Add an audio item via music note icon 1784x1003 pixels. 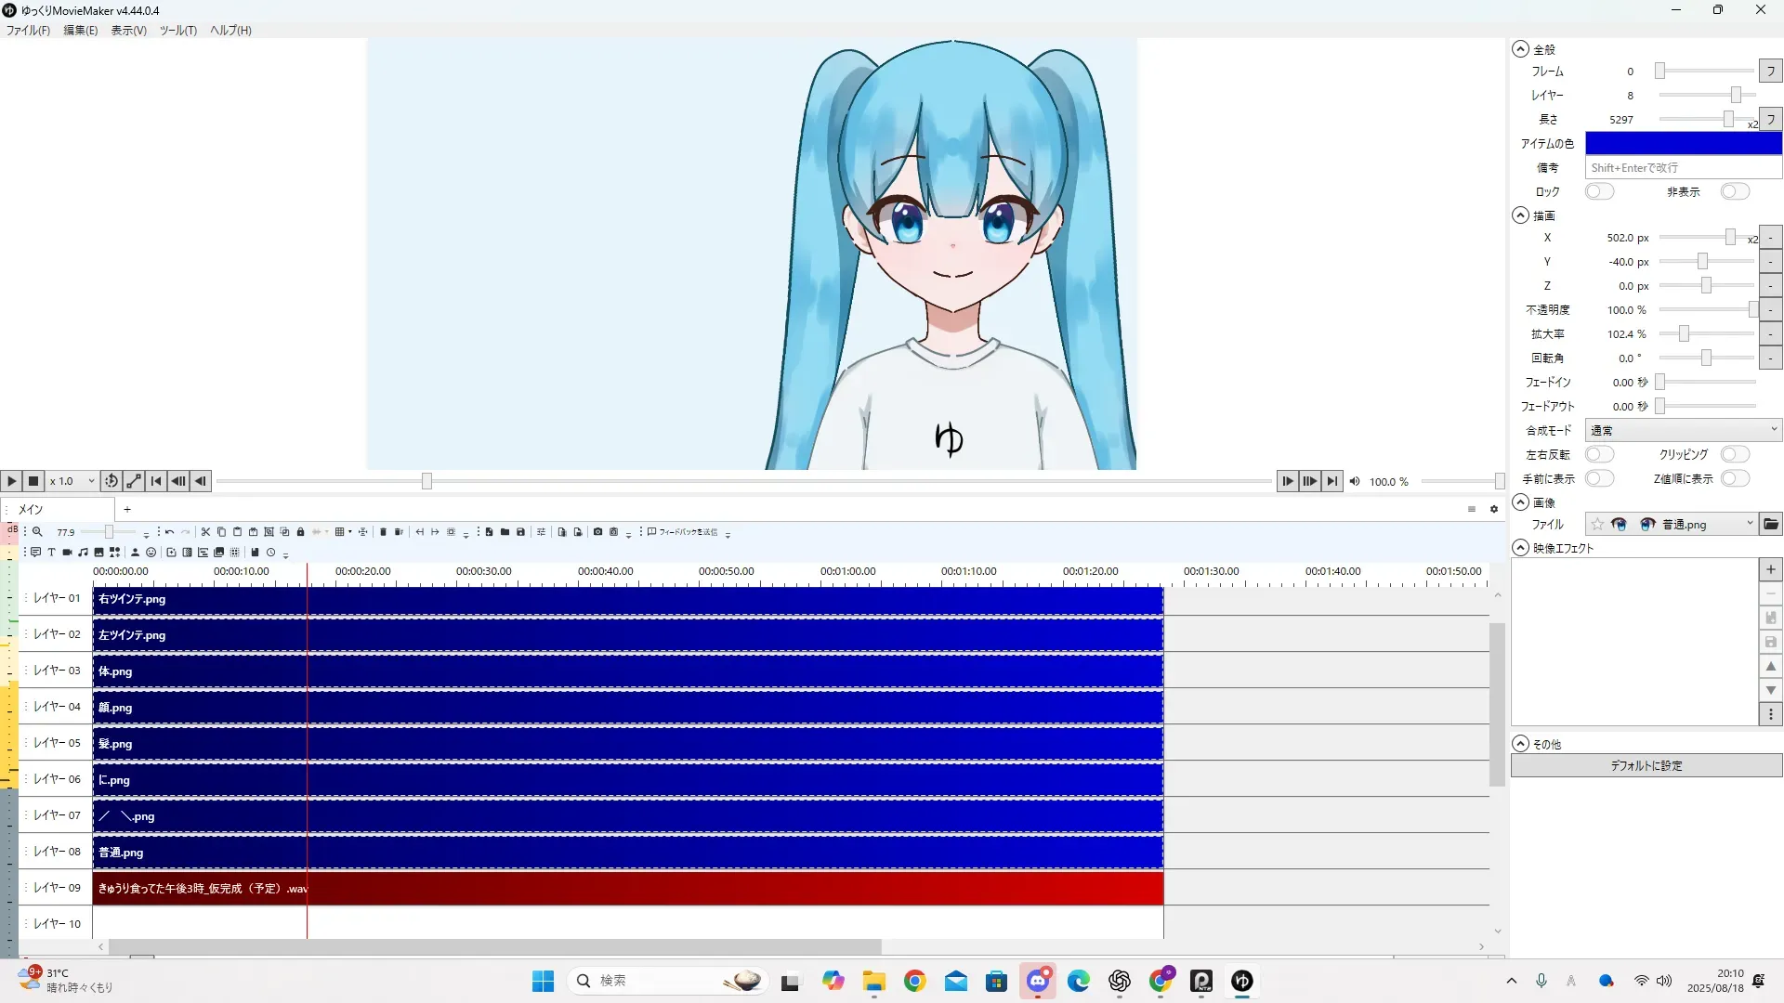click(x=83, y=553)
